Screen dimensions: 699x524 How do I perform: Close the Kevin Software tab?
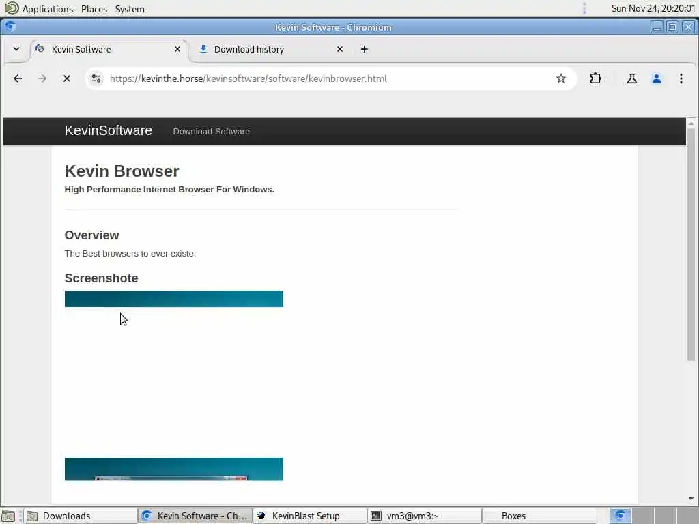[x=177, y=49]
